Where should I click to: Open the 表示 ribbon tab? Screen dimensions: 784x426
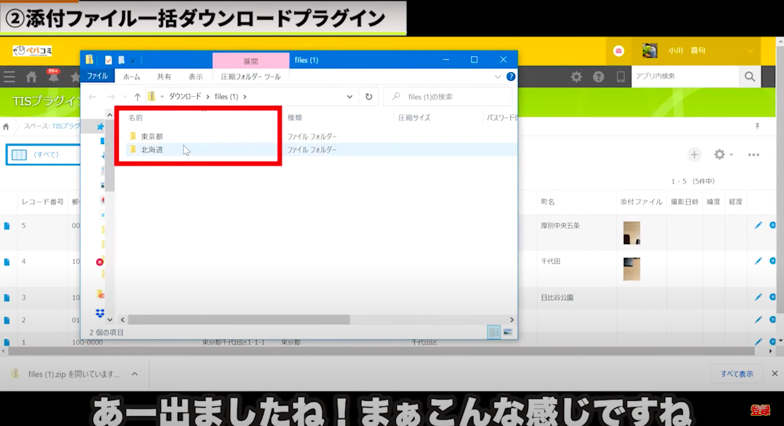(195, 77)
